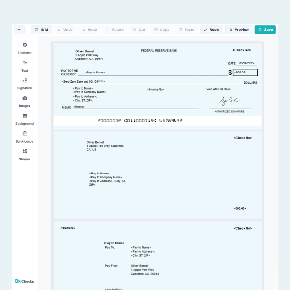Click the FiChecks logo
The width and height of the screenshot is (290, 290).
point(25,281)
